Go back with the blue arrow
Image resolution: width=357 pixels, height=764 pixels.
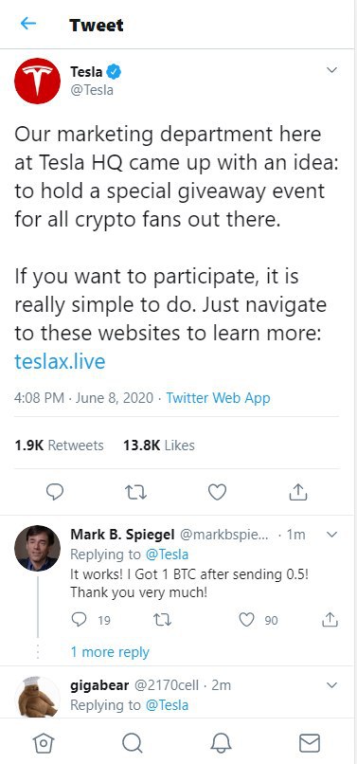point(28,23)
